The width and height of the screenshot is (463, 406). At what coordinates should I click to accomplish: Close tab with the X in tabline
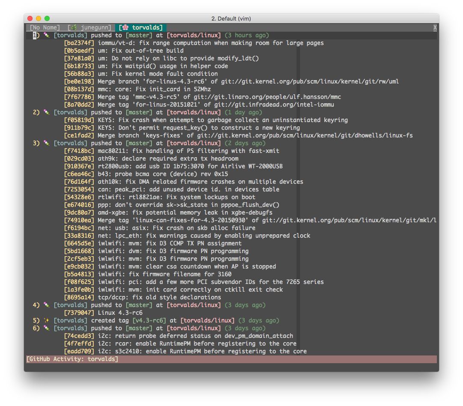point(435,27)
